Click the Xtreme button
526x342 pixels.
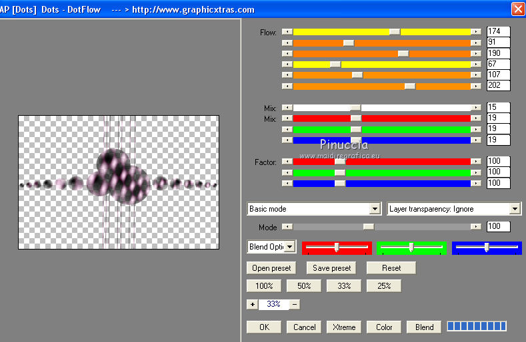click(344, 327)
